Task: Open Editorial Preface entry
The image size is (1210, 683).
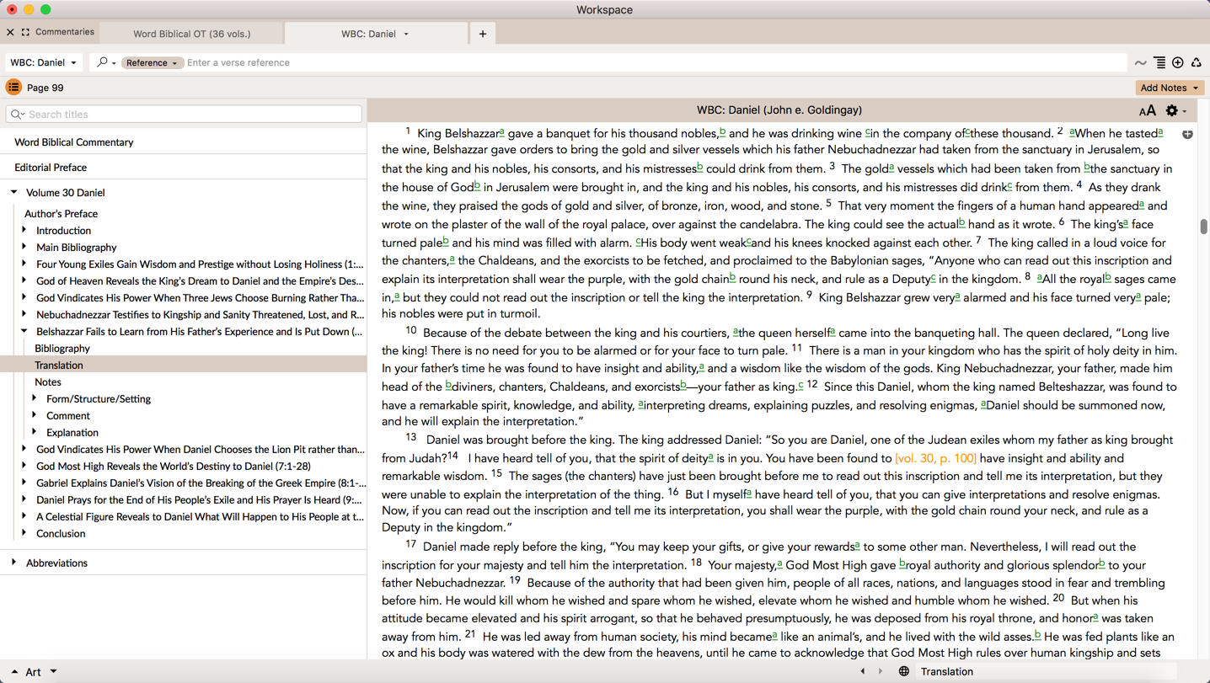Action: (x=51, y=168)
